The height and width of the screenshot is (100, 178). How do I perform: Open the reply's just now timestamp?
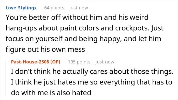coord(105,62)
